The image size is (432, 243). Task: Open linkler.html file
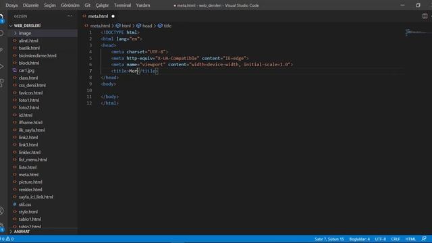pyautogui.click(x=30, y=152)
